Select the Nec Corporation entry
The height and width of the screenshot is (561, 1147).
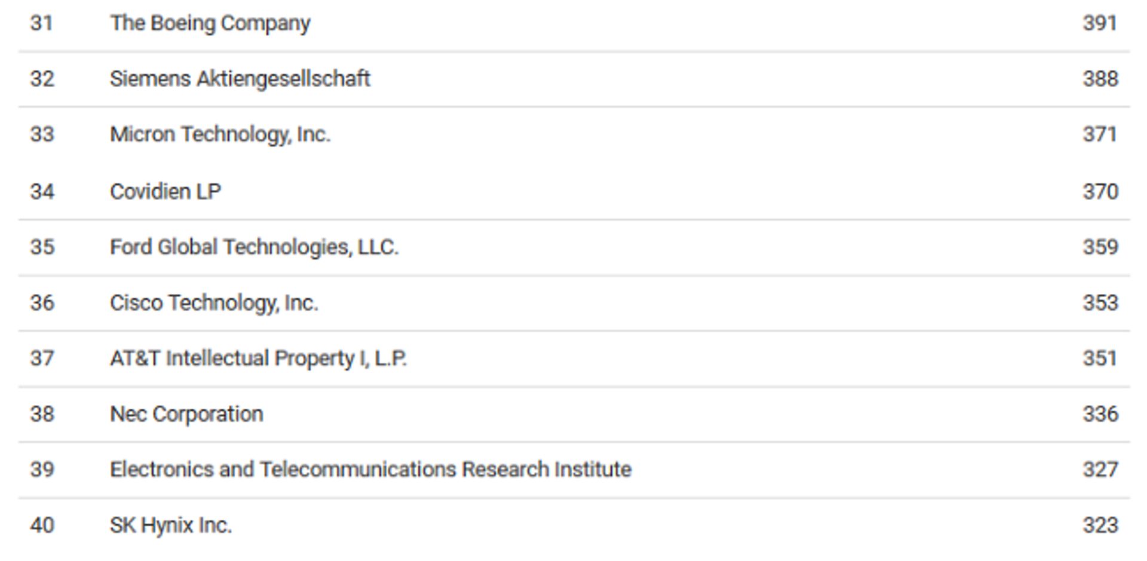186,414
